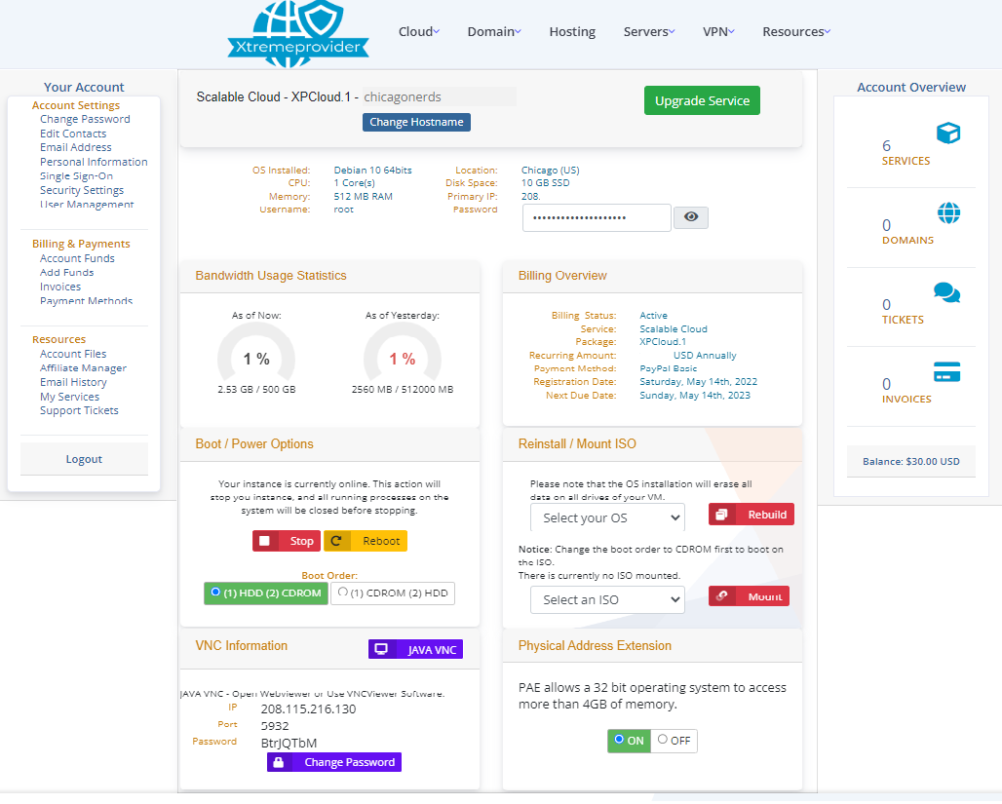Turn PAE OFF
The width and height of the screenshot is (1002, 804).
[x=674, y=741]
